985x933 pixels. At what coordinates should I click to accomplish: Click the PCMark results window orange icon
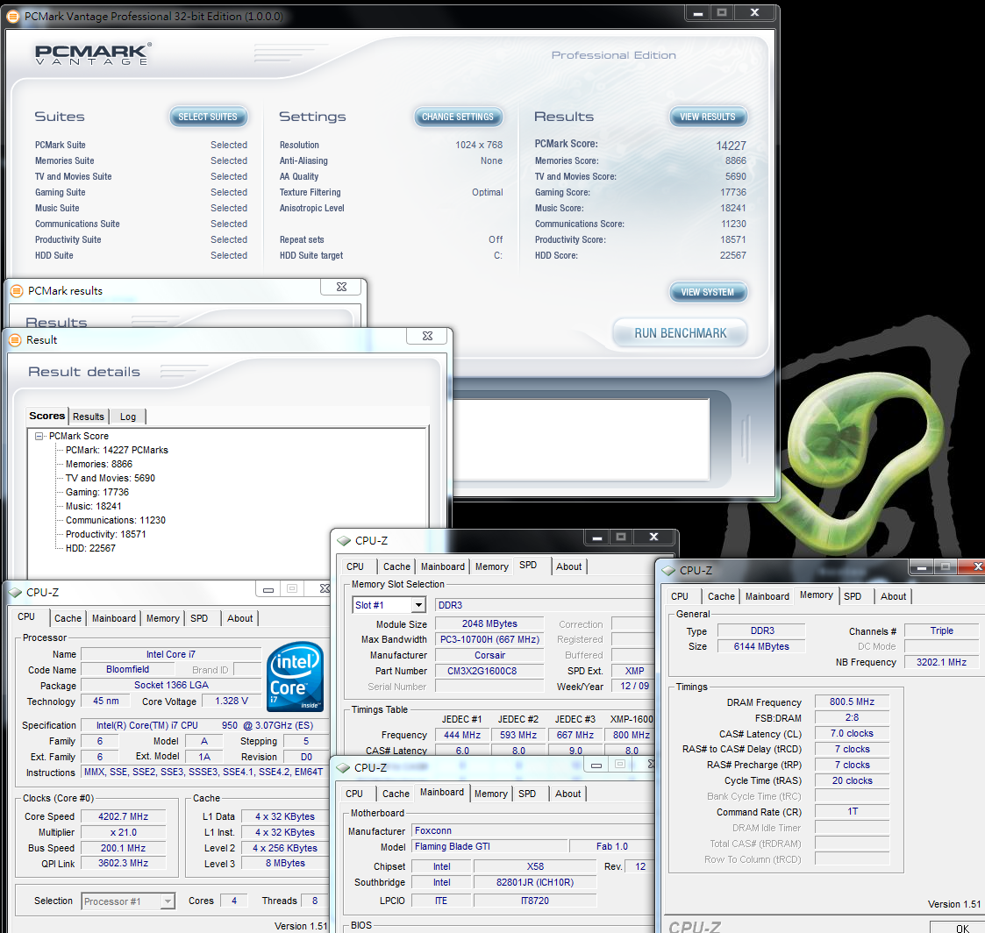click(x=17, y=291)
